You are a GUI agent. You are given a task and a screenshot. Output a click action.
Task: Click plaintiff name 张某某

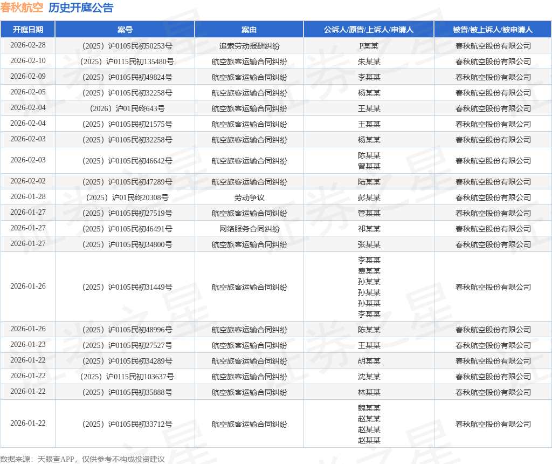(x=369, y=244)
